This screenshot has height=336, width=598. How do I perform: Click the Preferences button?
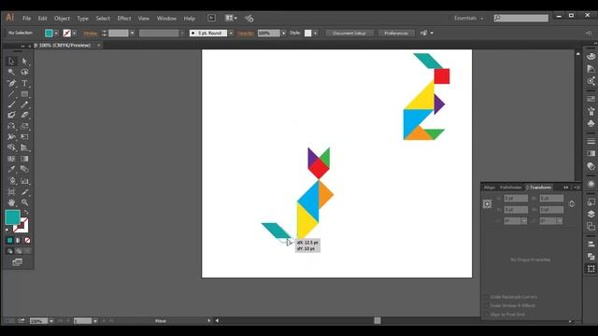[x=396, y=34]
